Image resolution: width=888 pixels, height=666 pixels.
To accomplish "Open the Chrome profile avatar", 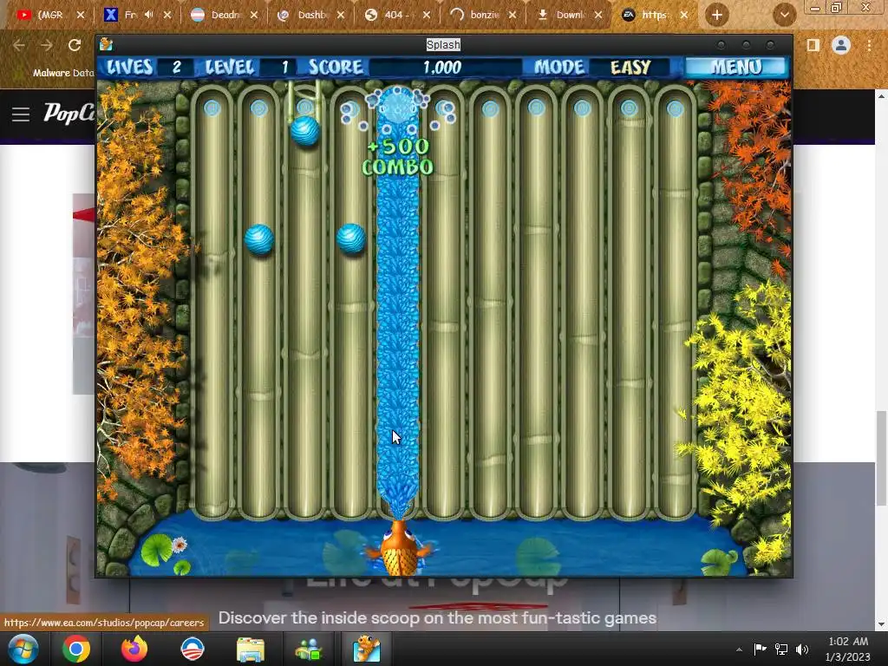I will click(841, 45).
